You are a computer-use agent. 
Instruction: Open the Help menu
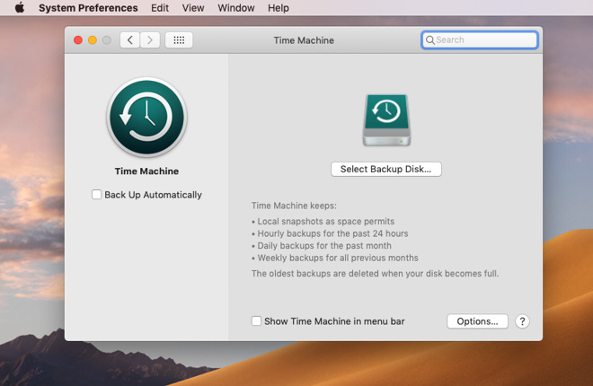pos(279,8)
